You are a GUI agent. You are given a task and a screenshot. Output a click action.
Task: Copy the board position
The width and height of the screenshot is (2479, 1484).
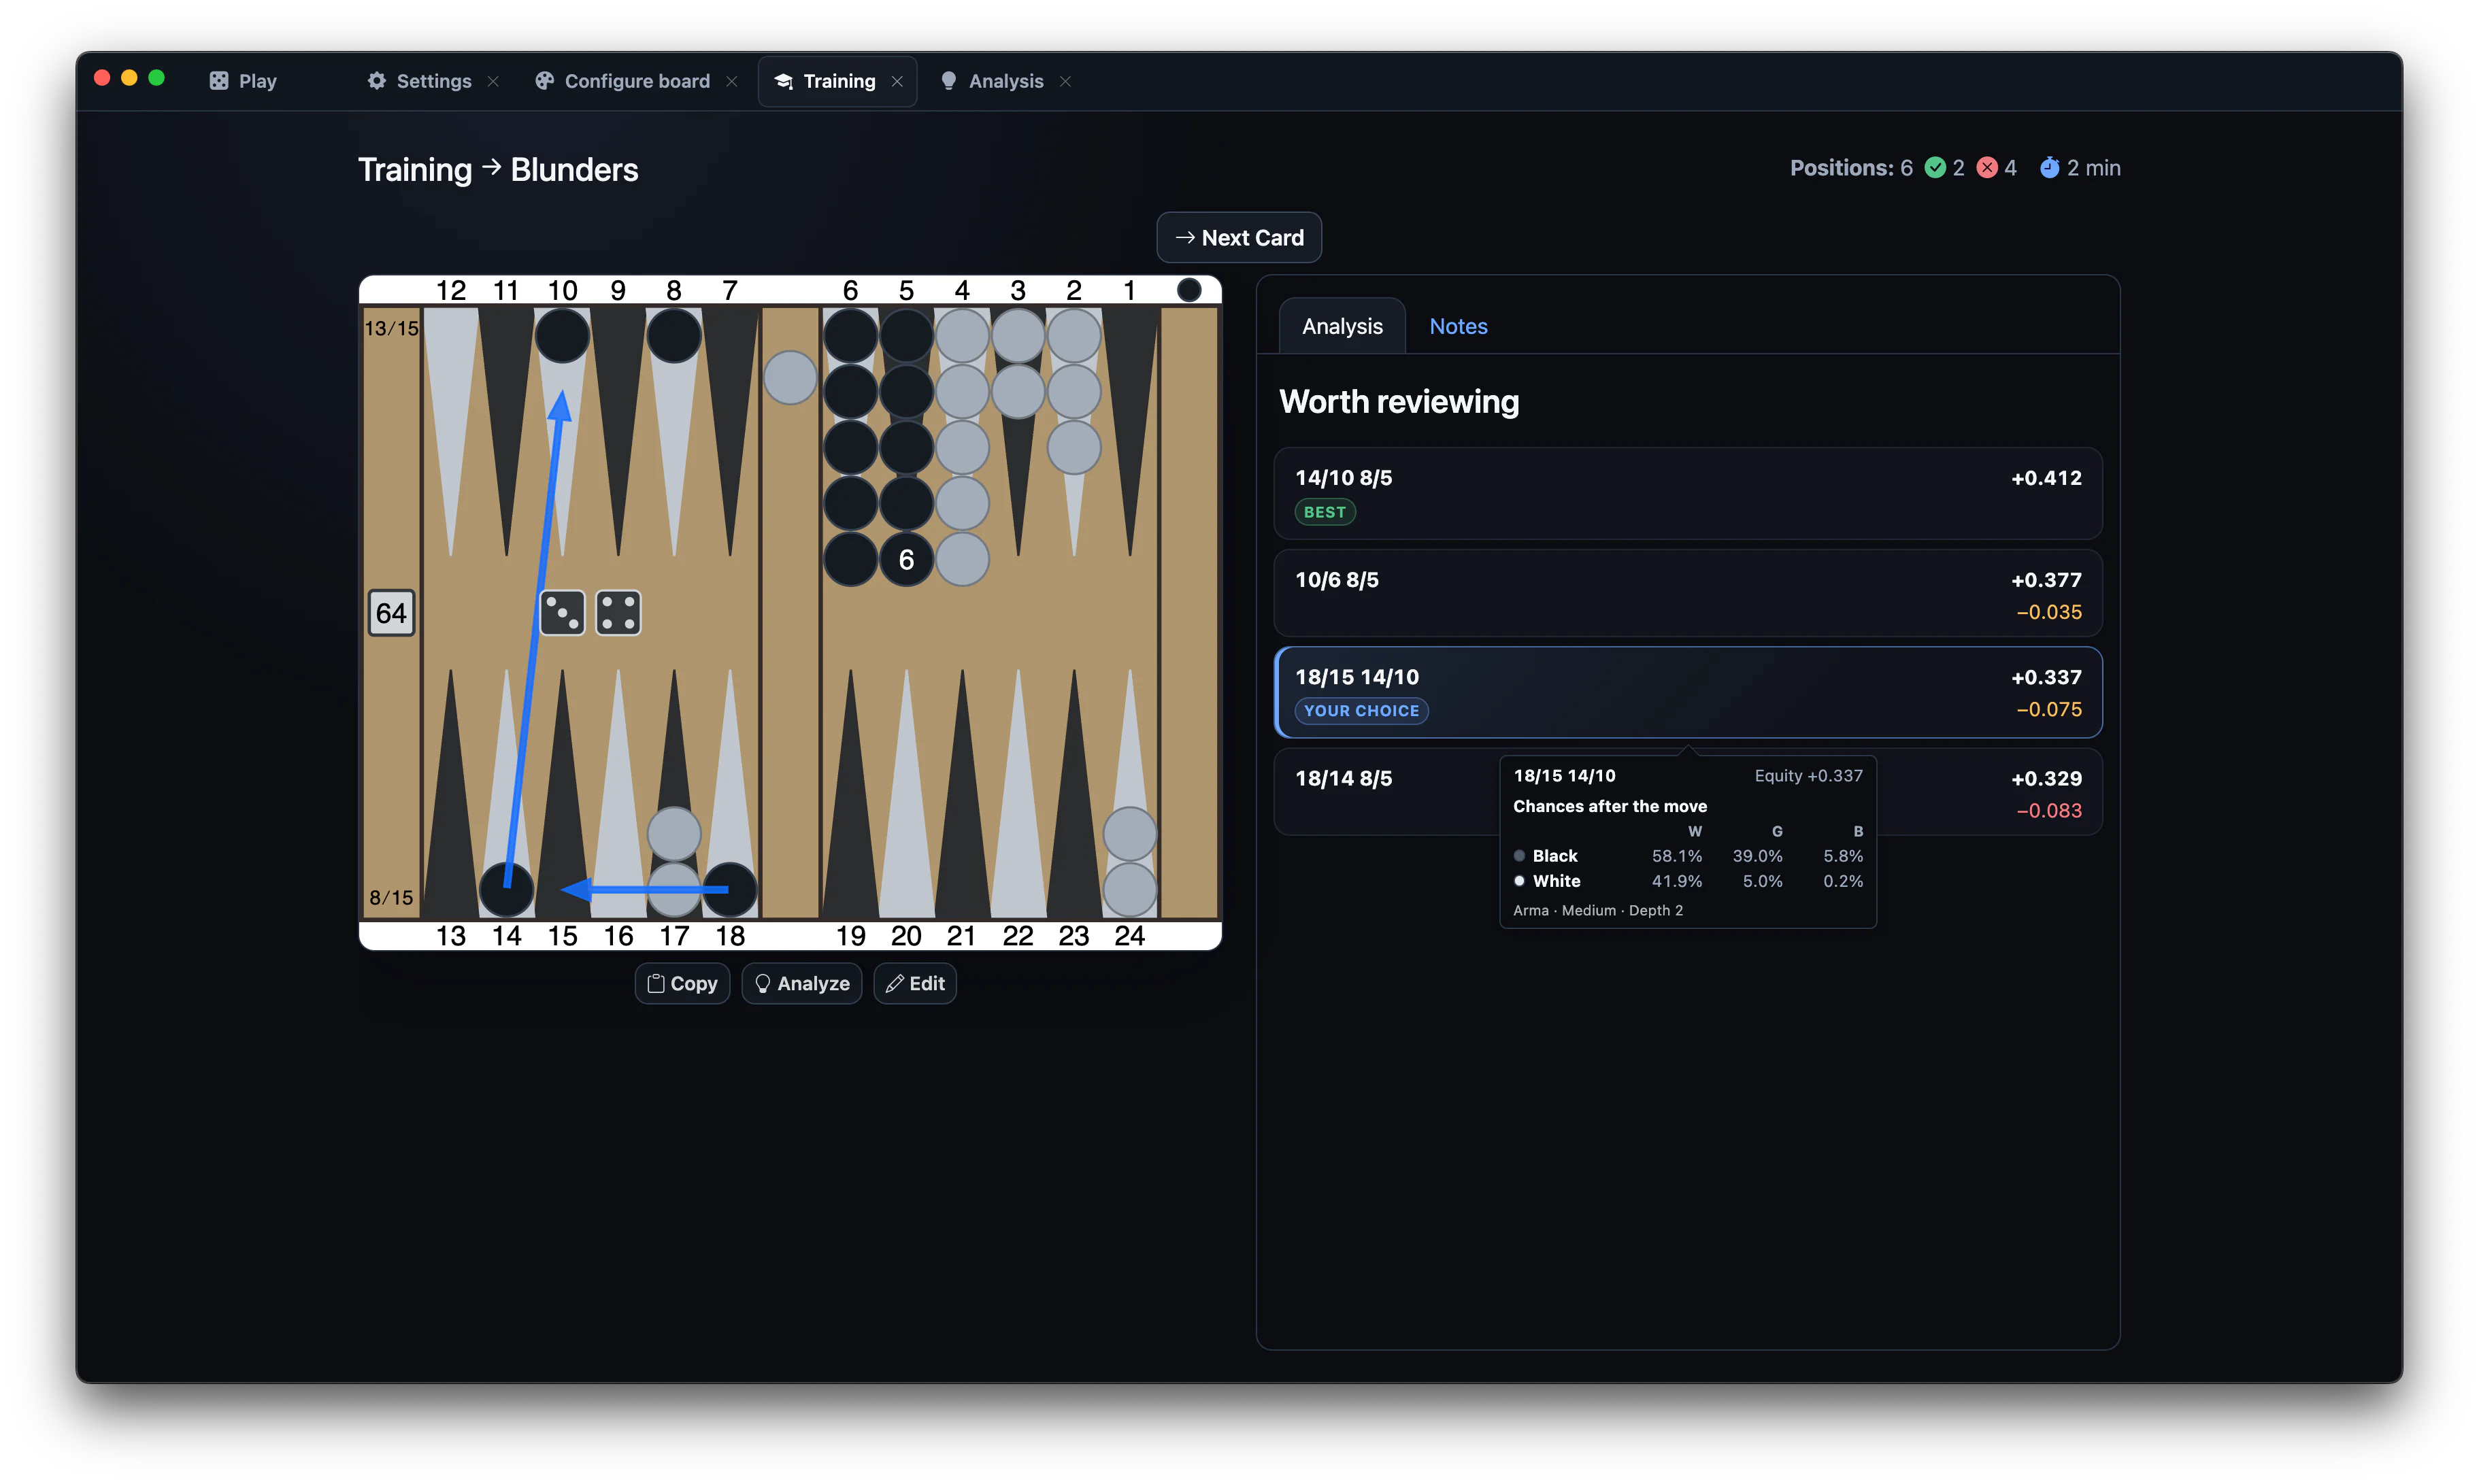682,984
